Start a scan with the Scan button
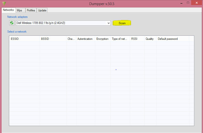This screenshot has height=133, width=203. (122, 23)
